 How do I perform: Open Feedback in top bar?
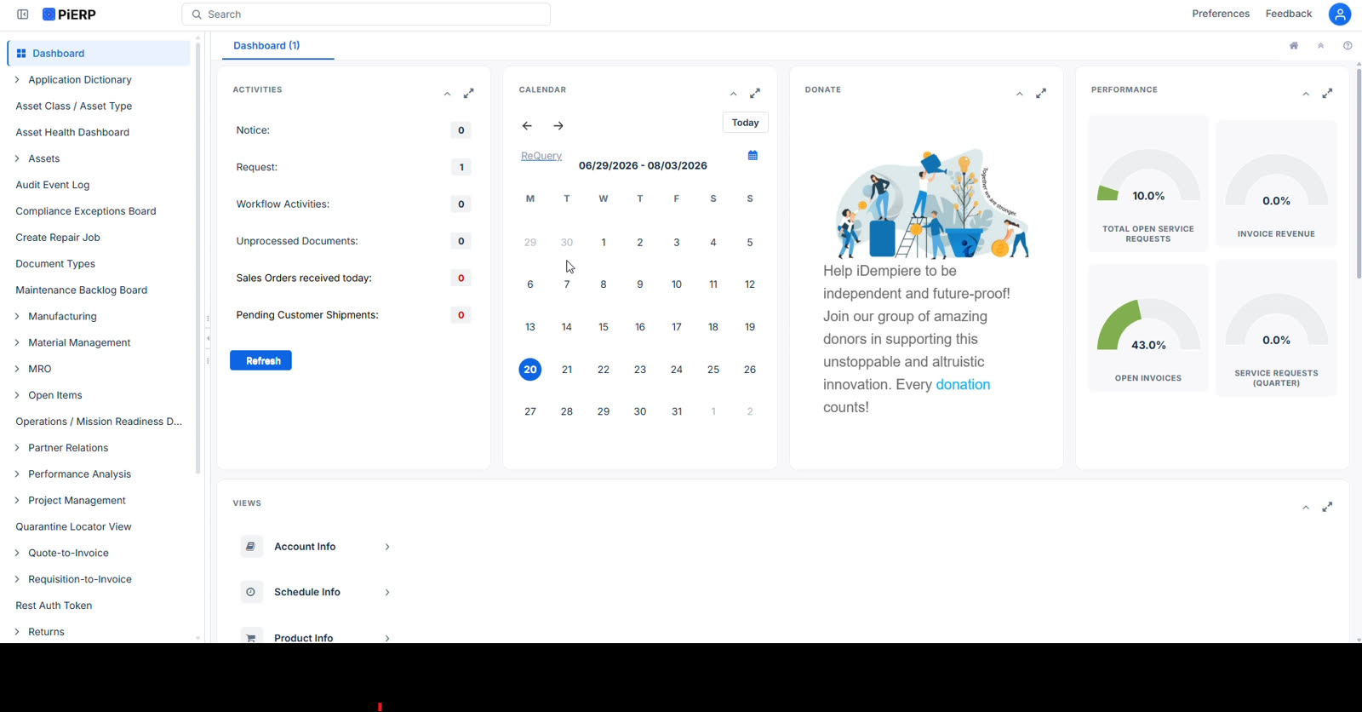tap(1289, 14)
